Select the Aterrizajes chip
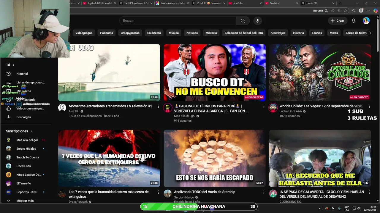The width and height of the screenshot is (380, 213). click(278, 33)
